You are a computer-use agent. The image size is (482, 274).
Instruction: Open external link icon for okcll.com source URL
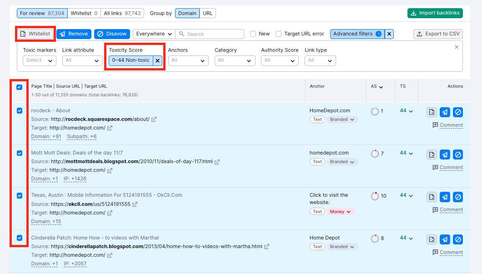click(x=135, y=204)
